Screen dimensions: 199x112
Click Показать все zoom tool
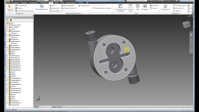click(x=179, y=8)
